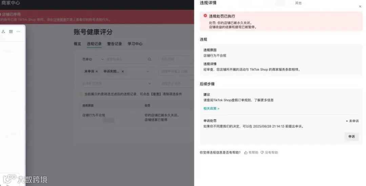
Task: Click the info icon before 当前展示的是筛选过滤后
Action: pos(81,94)
